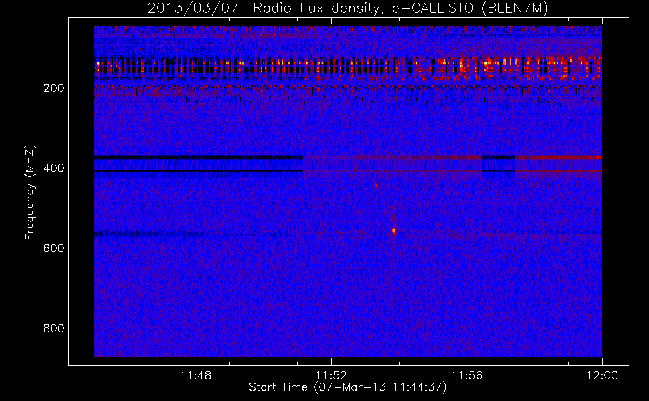Click the 600 frequency tick label
The width and height of the screenshot is (649, 401).
54,249
